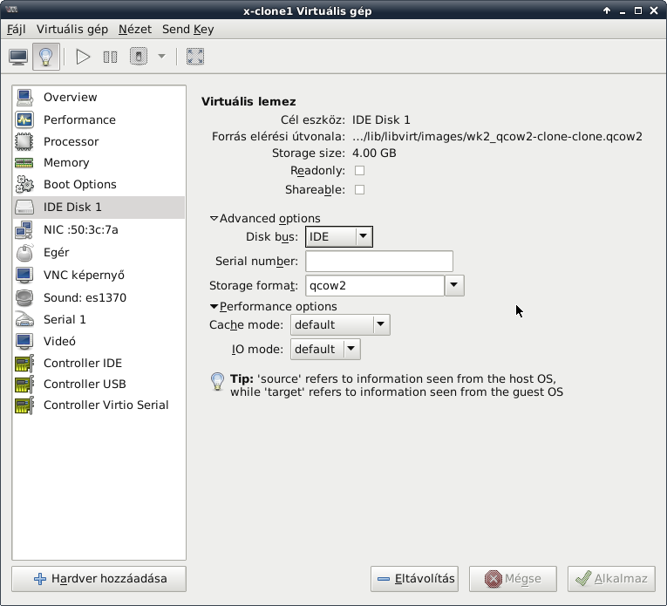Click the fullscreen toolbar icon
The image size is (667, 606).
[x=195, y=57]
